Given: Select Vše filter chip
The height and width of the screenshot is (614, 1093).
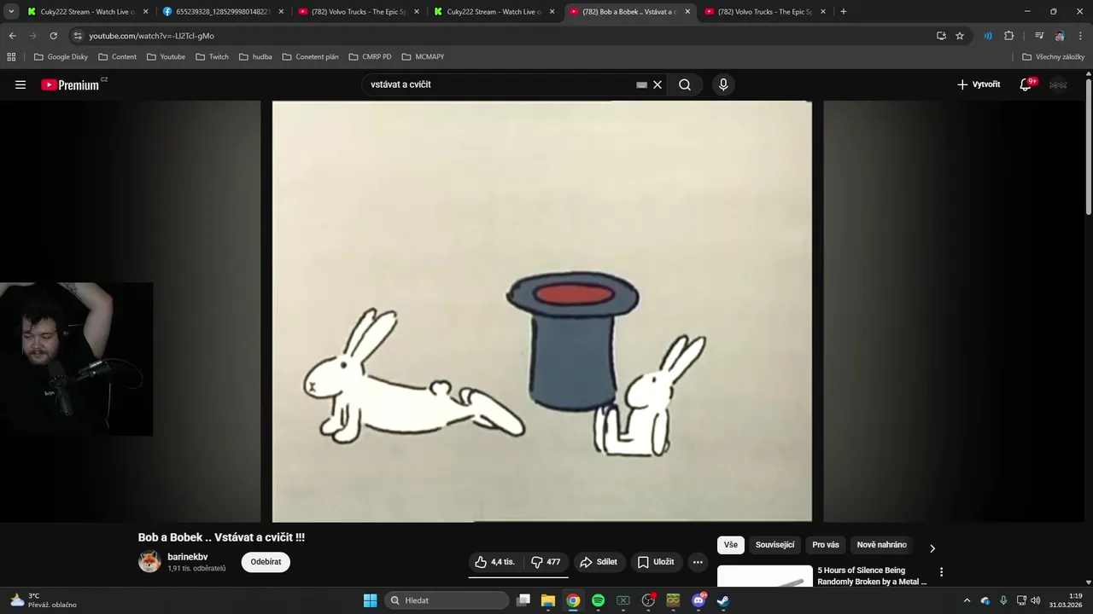Looking at the screenshot, I should 731,545.
